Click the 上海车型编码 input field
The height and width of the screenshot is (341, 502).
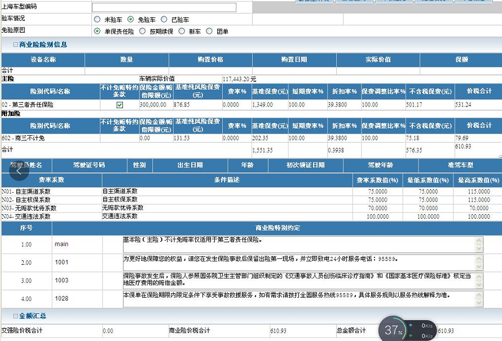coord(164,7)
